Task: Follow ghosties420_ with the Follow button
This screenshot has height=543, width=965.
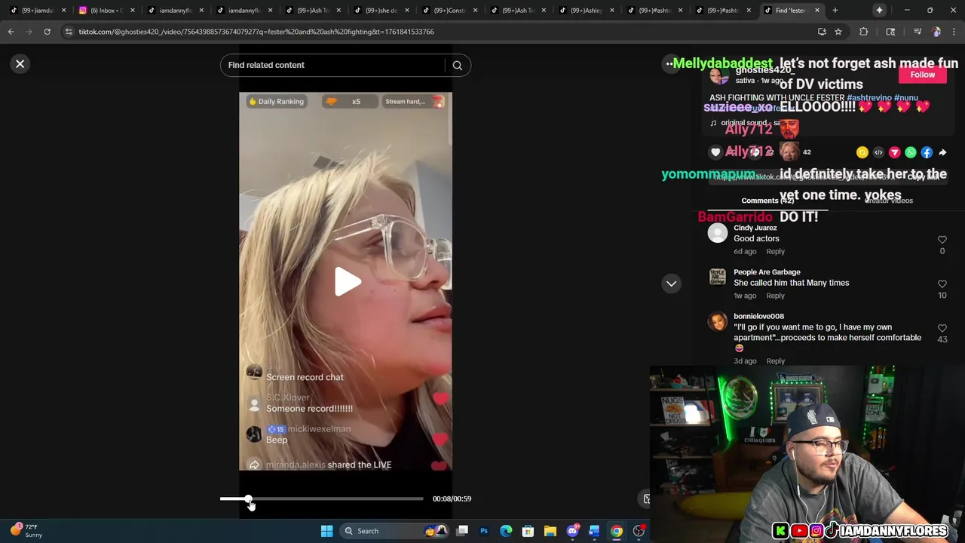Action: (922, 75)
